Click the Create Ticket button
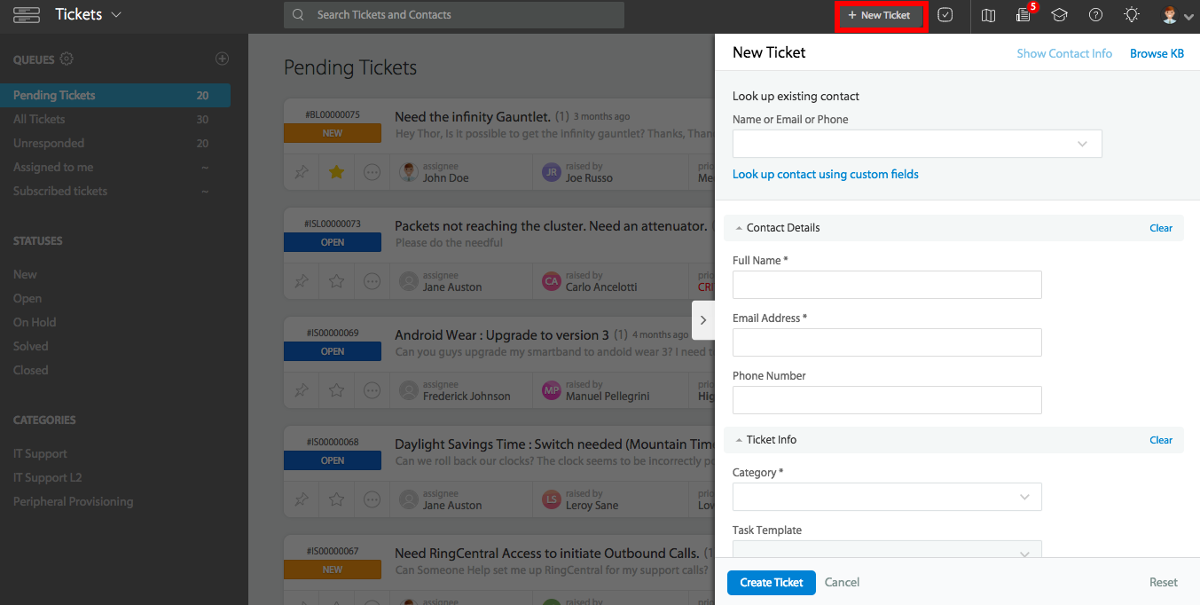Image resolution: width=1200 pixels, height=605 pixels. 772,582
